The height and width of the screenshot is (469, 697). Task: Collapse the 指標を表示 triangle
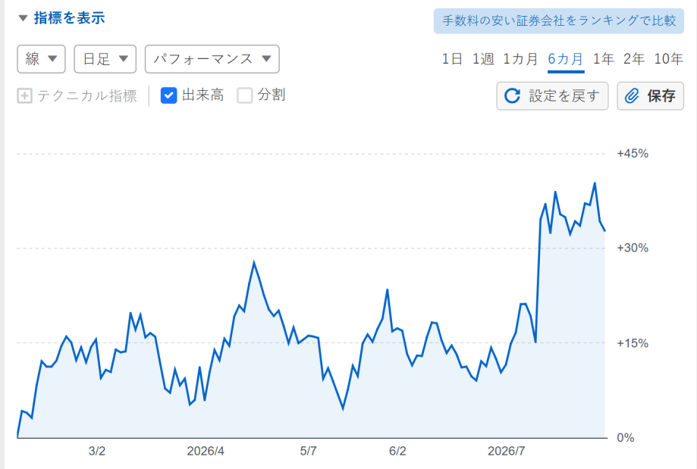[23, 18]
